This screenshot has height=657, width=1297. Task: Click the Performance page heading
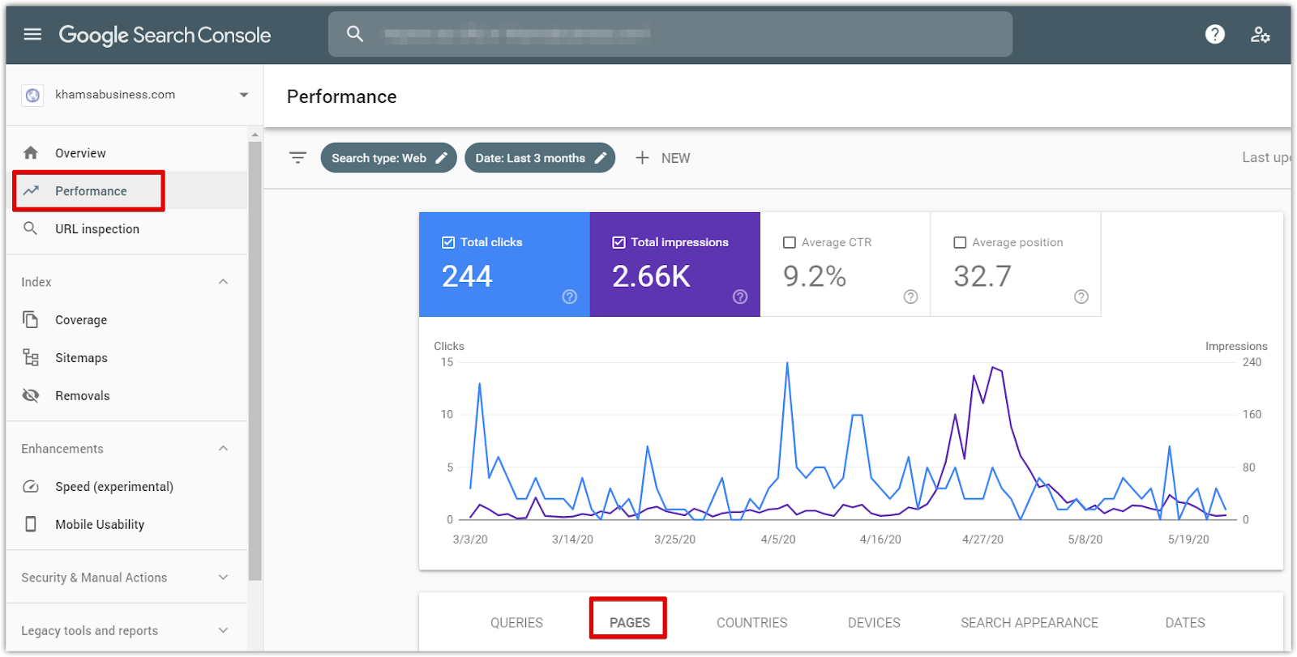(x=341, y=97)
